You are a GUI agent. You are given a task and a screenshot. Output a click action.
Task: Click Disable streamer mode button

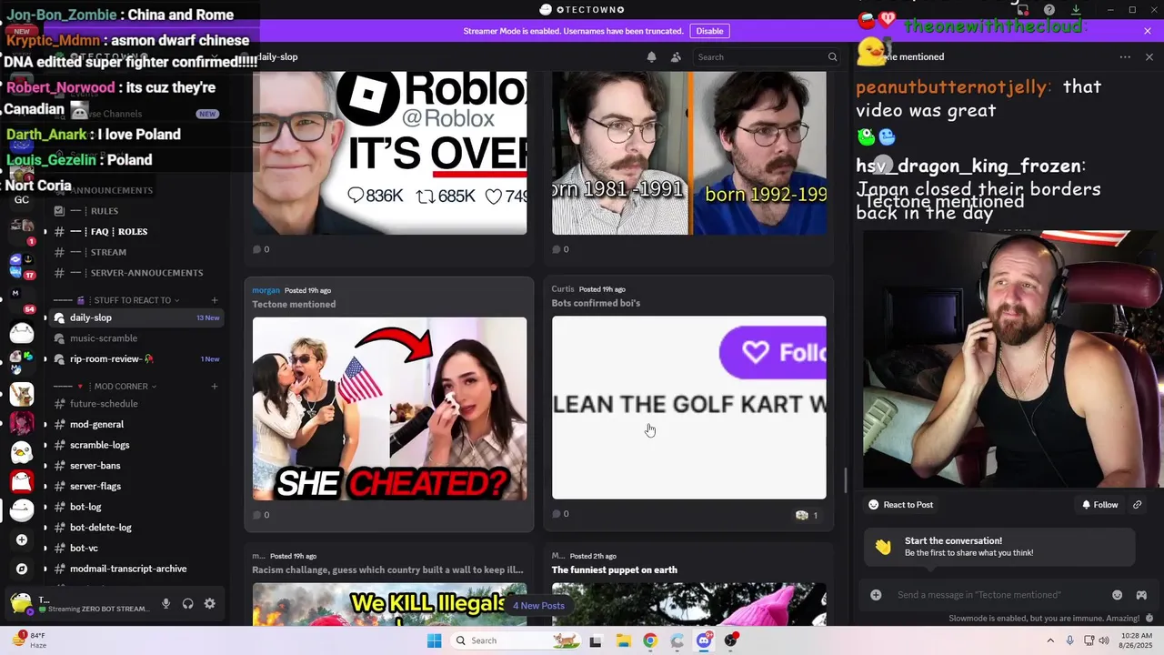coord(709,31)
